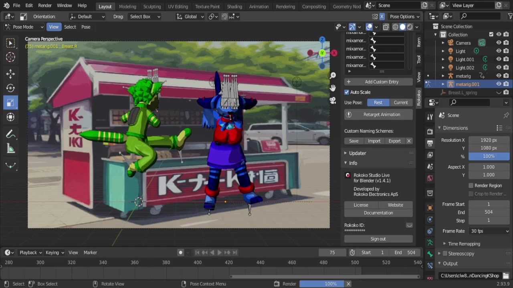Click the current frame field showing 75

[332, 252]
